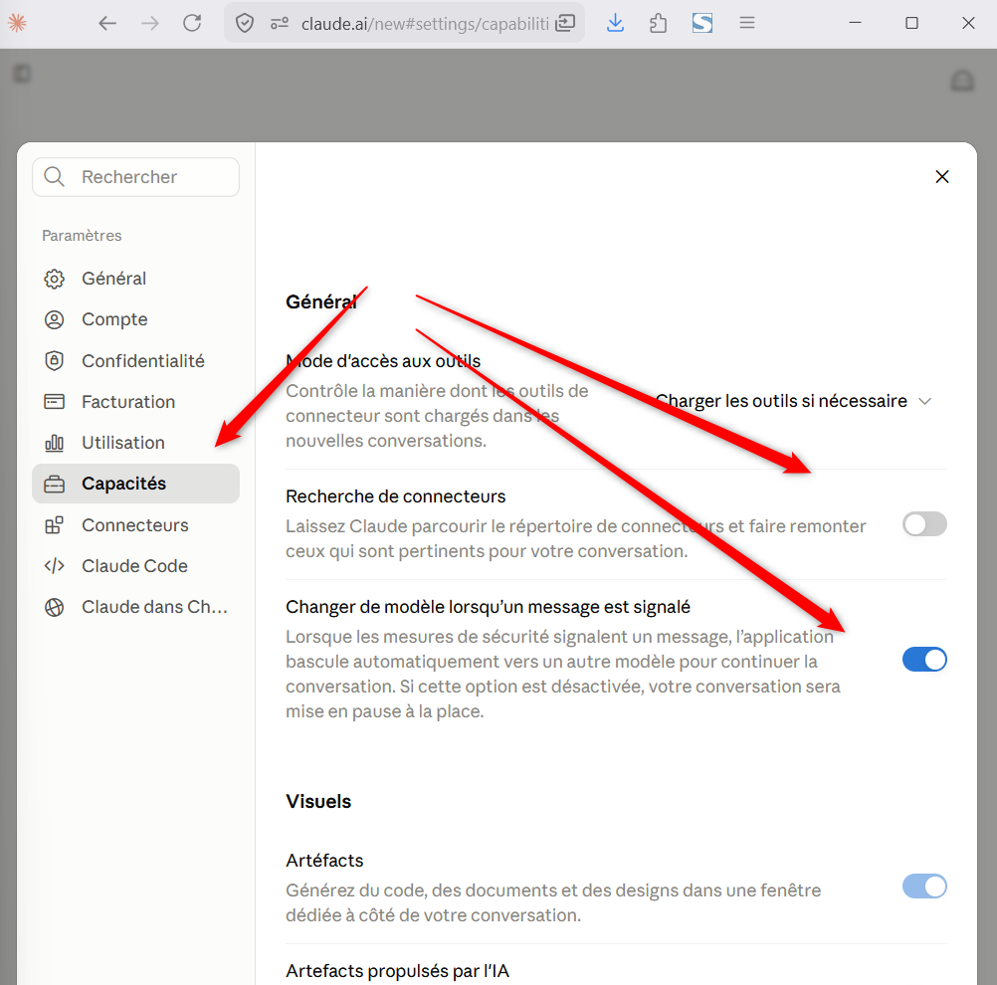The width and height of the screenshot is (997, 985).
Task: Click 'Mode d'accès aux outils' label
Action: 383,361
